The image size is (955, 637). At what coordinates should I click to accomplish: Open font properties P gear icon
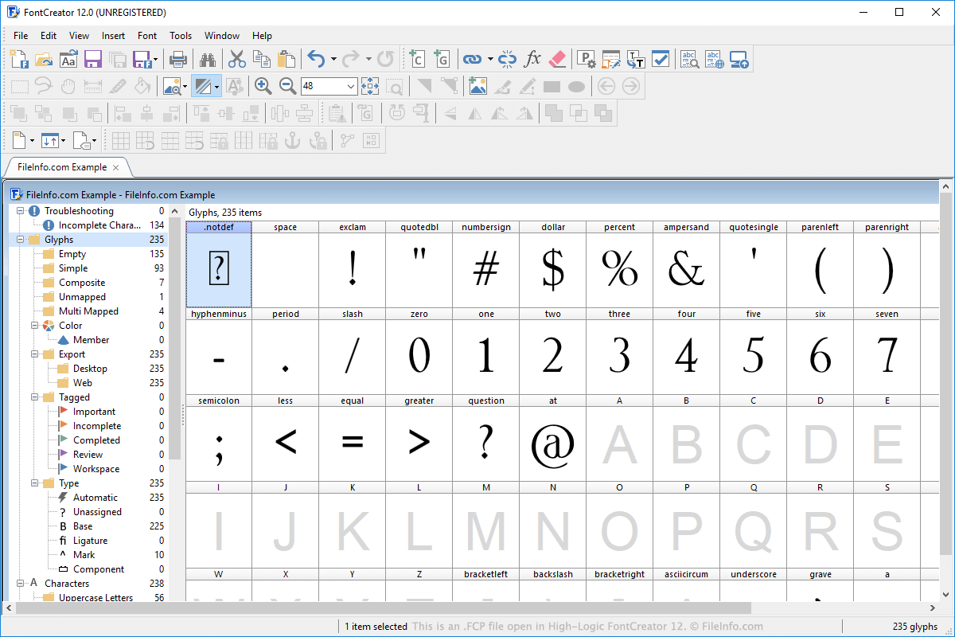point(587,59)
